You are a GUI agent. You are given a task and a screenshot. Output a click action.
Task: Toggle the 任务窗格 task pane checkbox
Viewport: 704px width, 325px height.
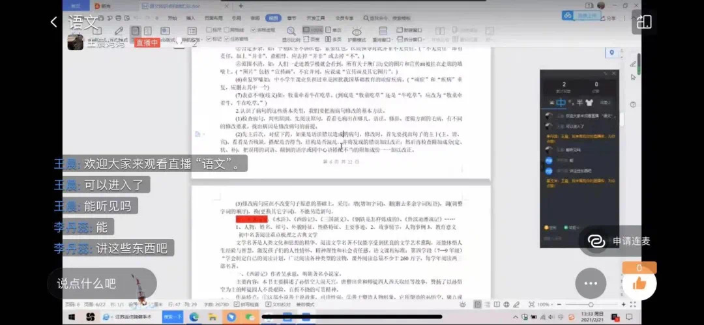pyautogui.click(x=226, y=39)
